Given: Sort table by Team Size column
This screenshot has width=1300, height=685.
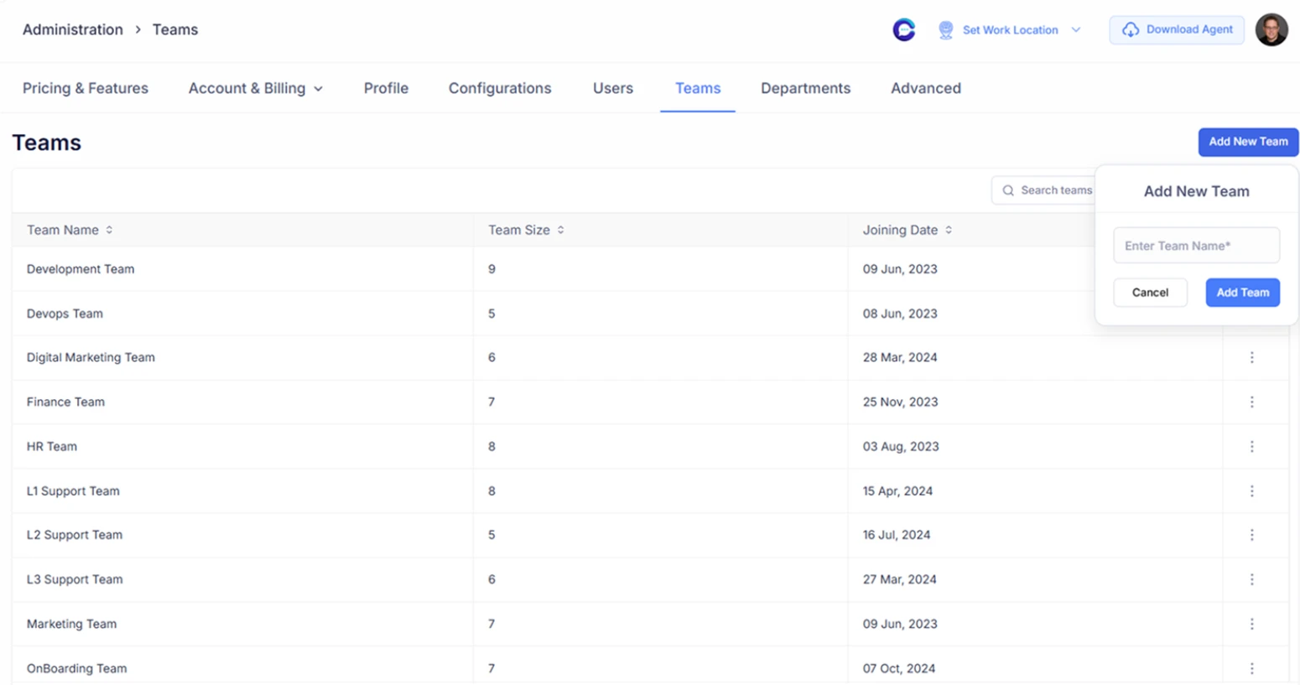Looking at the screenshot, I should pyautogui.click(x=560, y=230).
